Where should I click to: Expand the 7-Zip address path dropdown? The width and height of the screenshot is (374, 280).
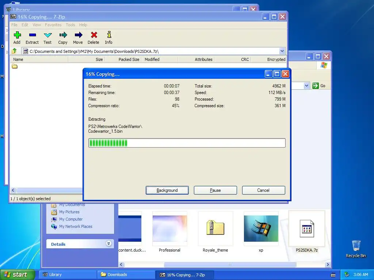pos(282,51)
